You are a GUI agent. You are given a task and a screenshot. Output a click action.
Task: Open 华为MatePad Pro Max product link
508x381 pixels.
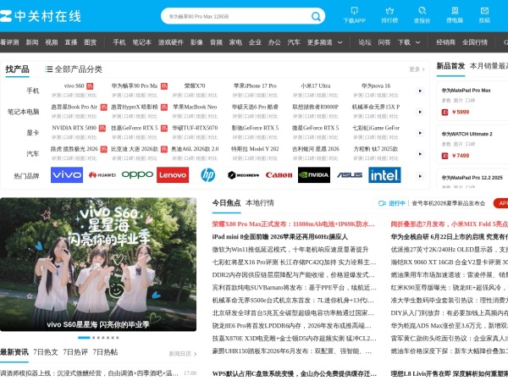pyautogui.click(x=467, y=91)
